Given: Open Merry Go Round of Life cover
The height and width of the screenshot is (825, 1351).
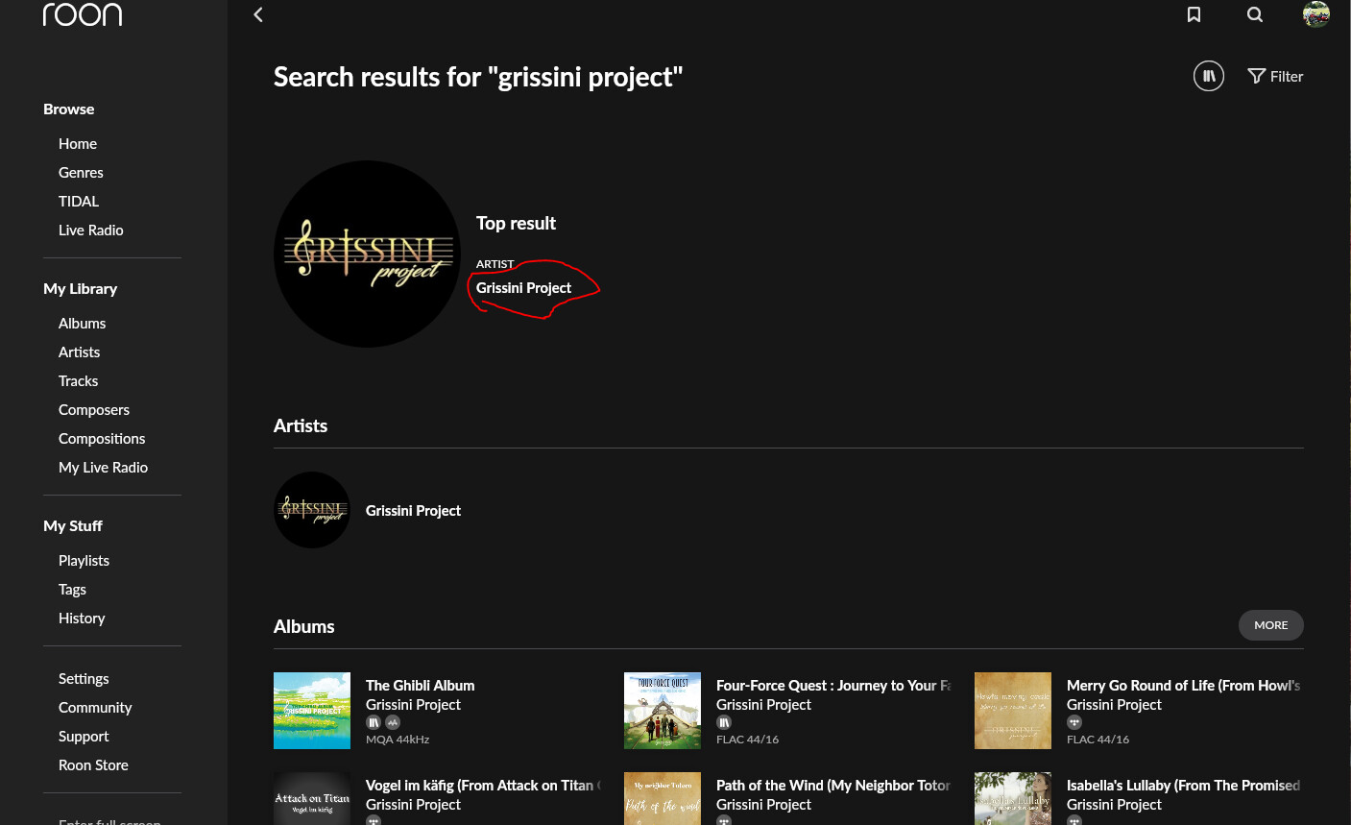Looking at the screenshot, I should pos(1013,711).
